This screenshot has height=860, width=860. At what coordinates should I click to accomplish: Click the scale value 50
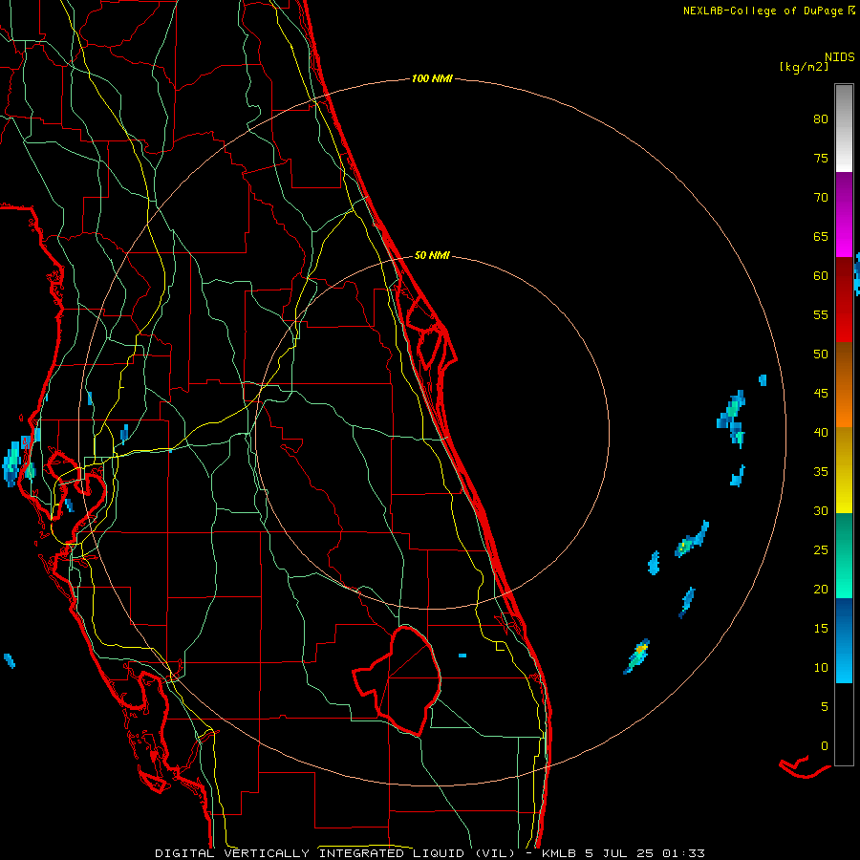coord(821,355)
